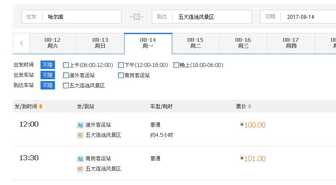Check the 下午(12:00-18:00) afternoon filter
This screenshot has width=336, height=185.
121,65
